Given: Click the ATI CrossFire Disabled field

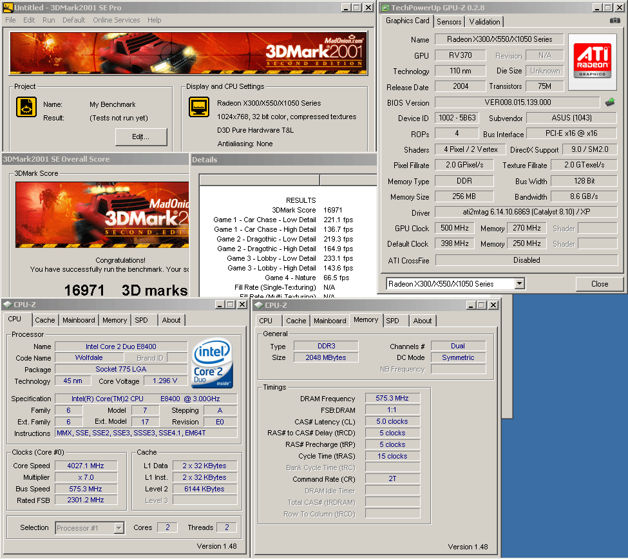Looking at the screenshot, I should pyautogui.click(x=526, y=260).
